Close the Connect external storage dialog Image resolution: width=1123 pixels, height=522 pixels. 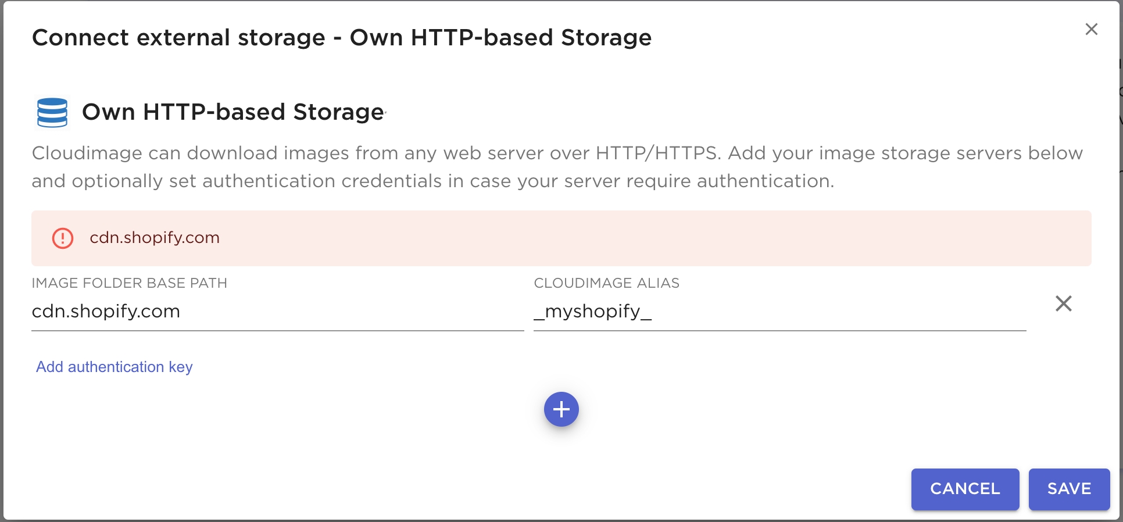click(x=1091, y=29)
